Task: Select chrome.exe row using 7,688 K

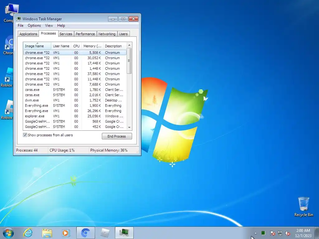Action: click(x=75, y=84)
